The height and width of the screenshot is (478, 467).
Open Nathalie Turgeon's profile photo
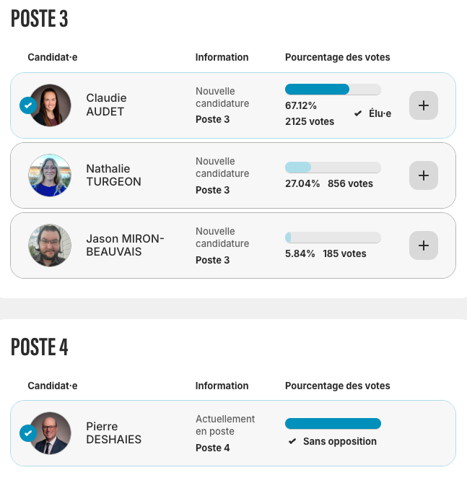click(x=50, y=175)
